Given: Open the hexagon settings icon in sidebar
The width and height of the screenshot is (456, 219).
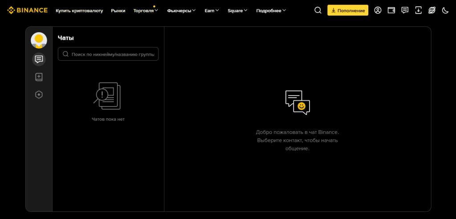Looking at the screenshot, I should [x=39, y=95].
